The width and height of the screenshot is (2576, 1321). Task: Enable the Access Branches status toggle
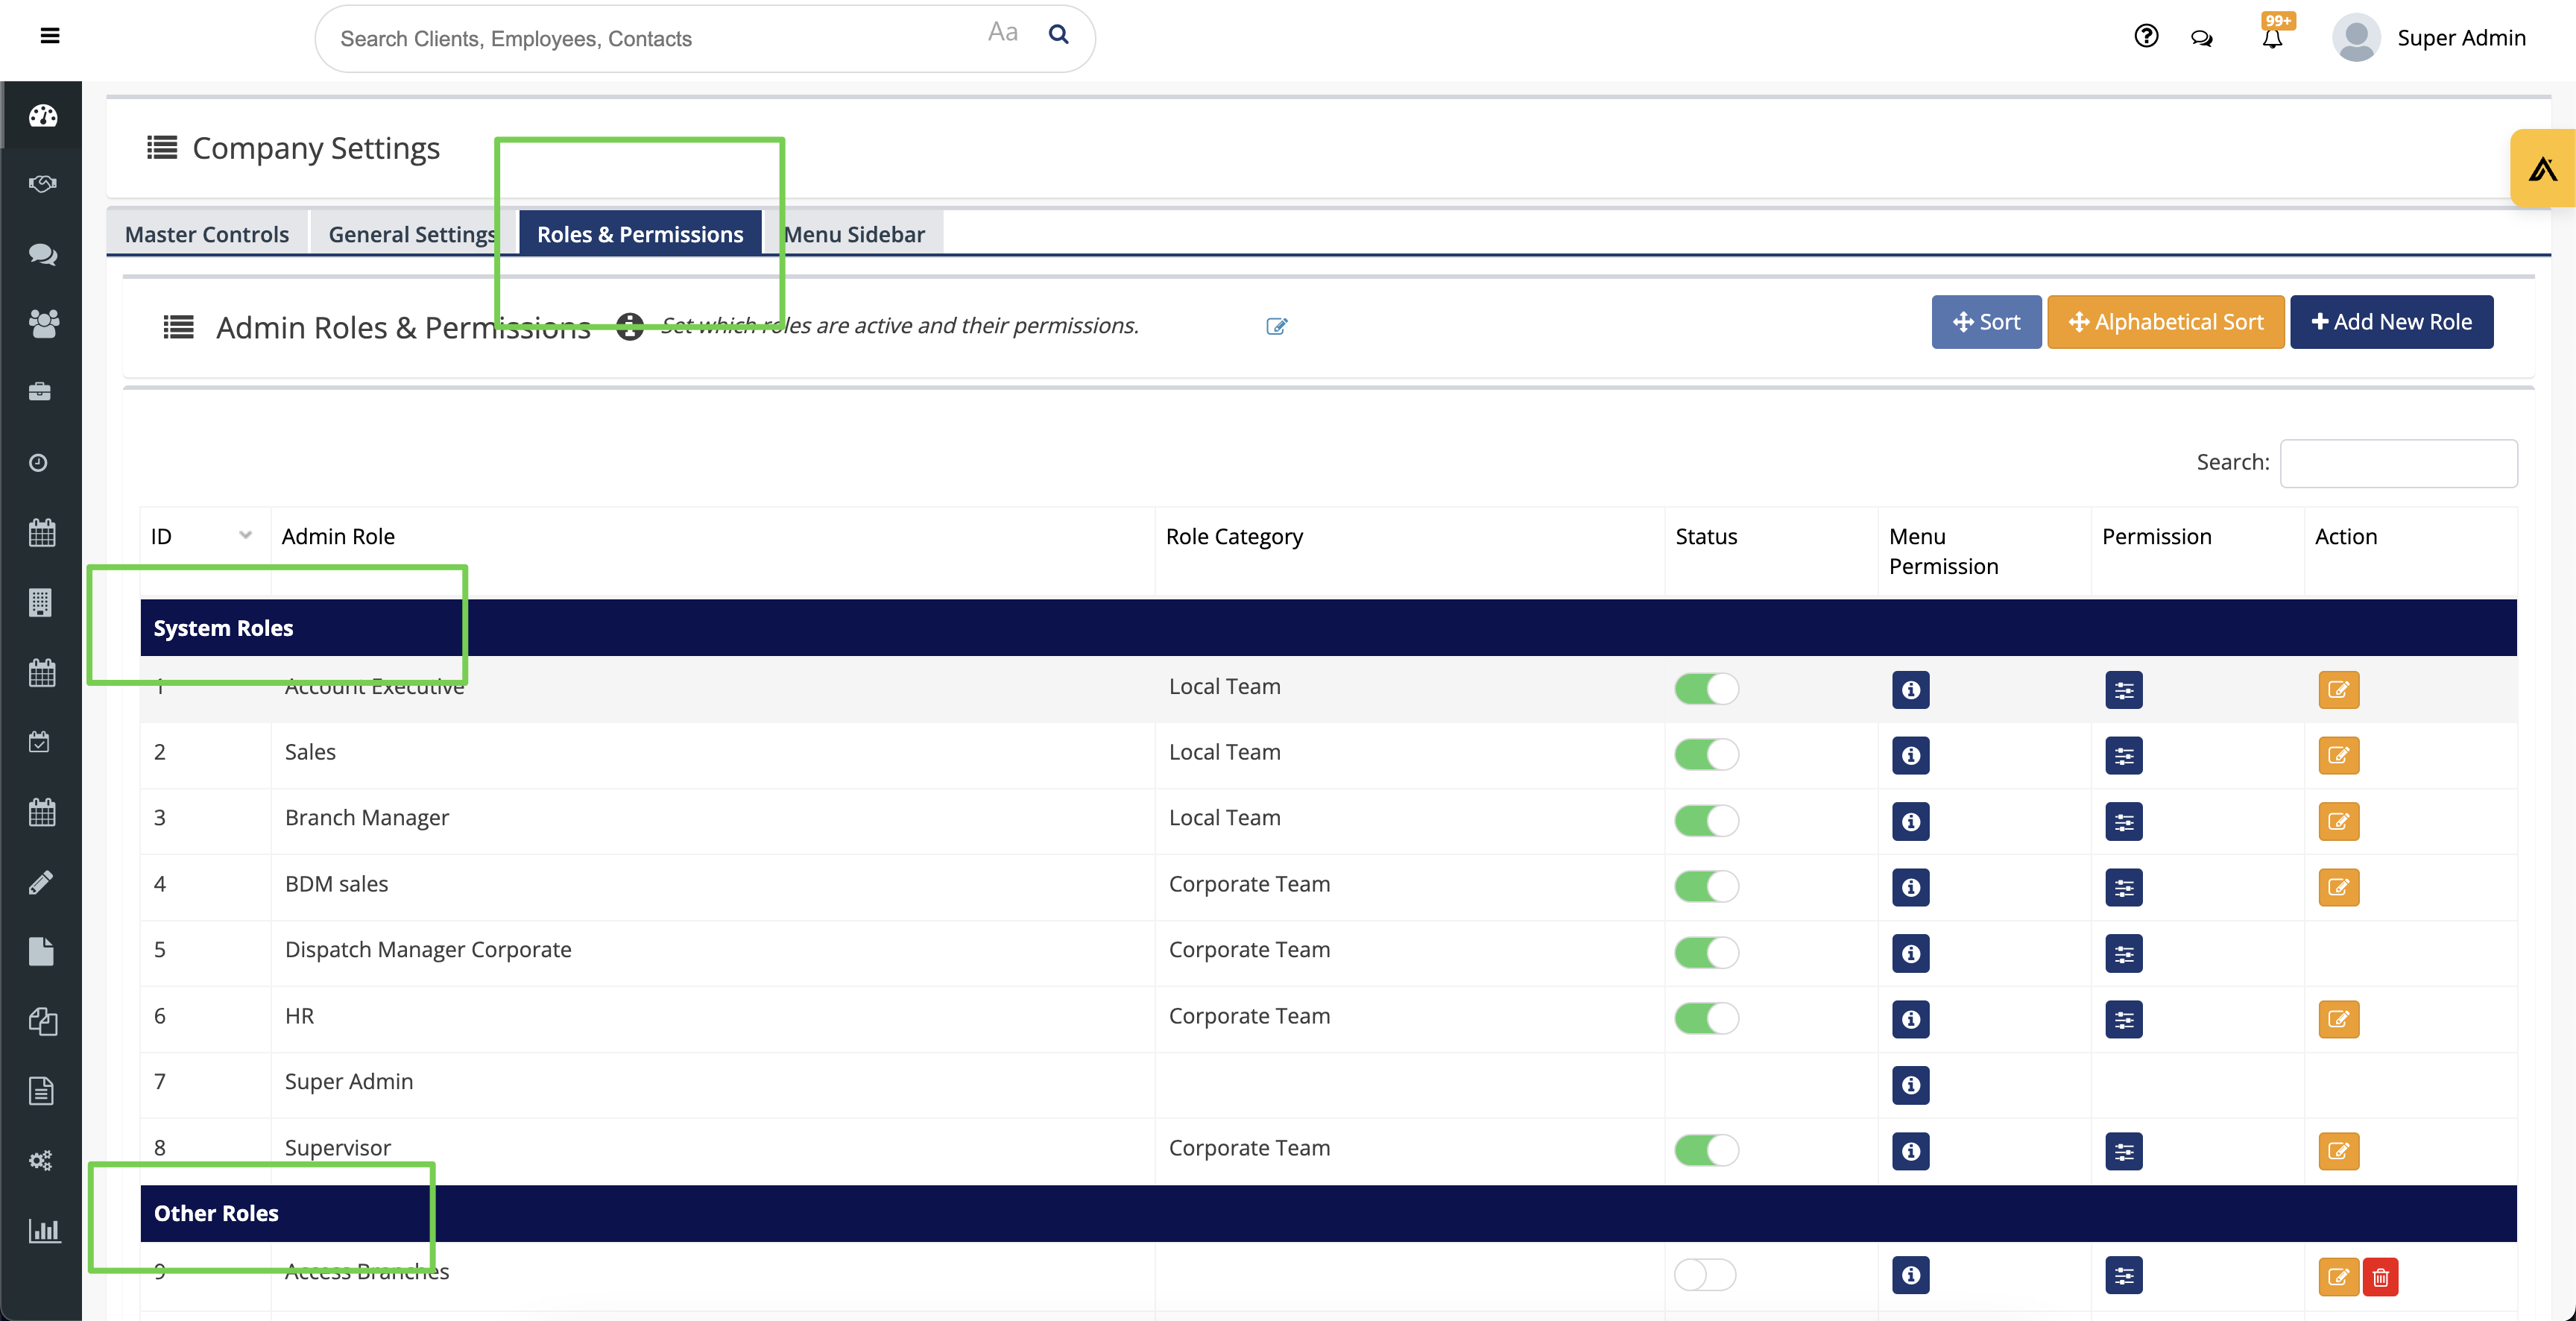pyautogui.click(x=1705, y=1274)
